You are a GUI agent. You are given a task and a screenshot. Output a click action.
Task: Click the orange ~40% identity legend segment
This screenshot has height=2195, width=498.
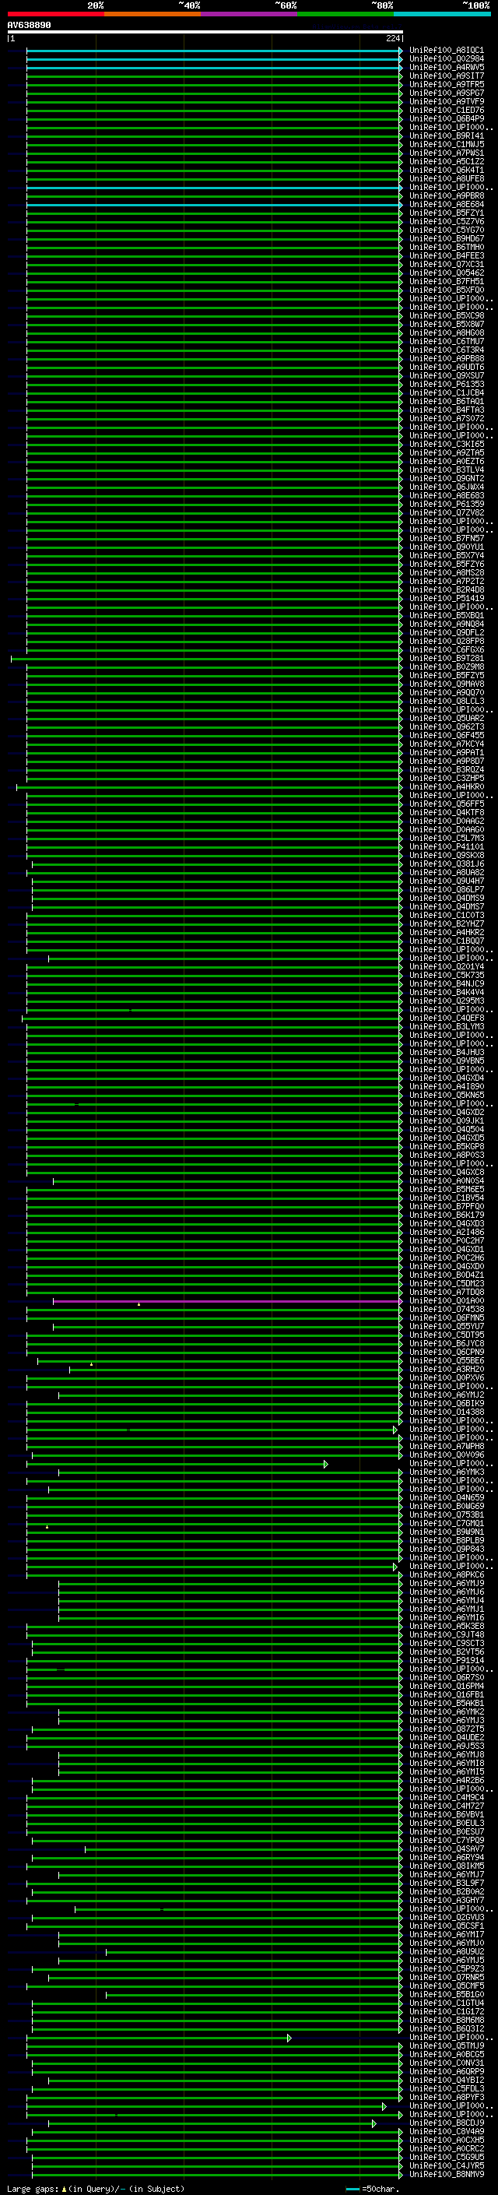153,14
